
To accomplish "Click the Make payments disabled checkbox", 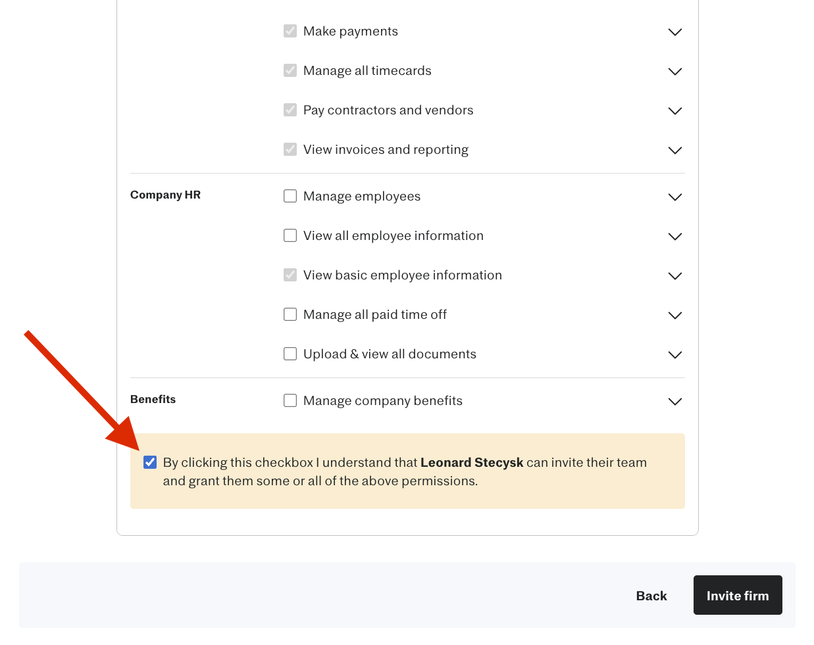I will 290,31.
